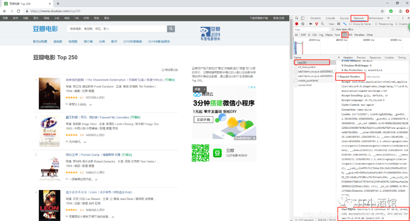Open the Performance tab in DevTools
This screenshot has height=221, width=410.
pos(376,18)
